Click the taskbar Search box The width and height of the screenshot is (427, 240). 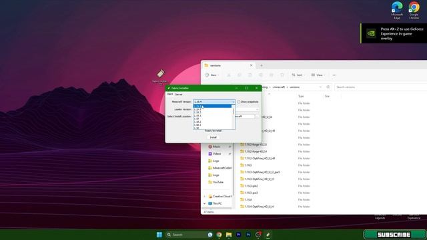[189, 235]
